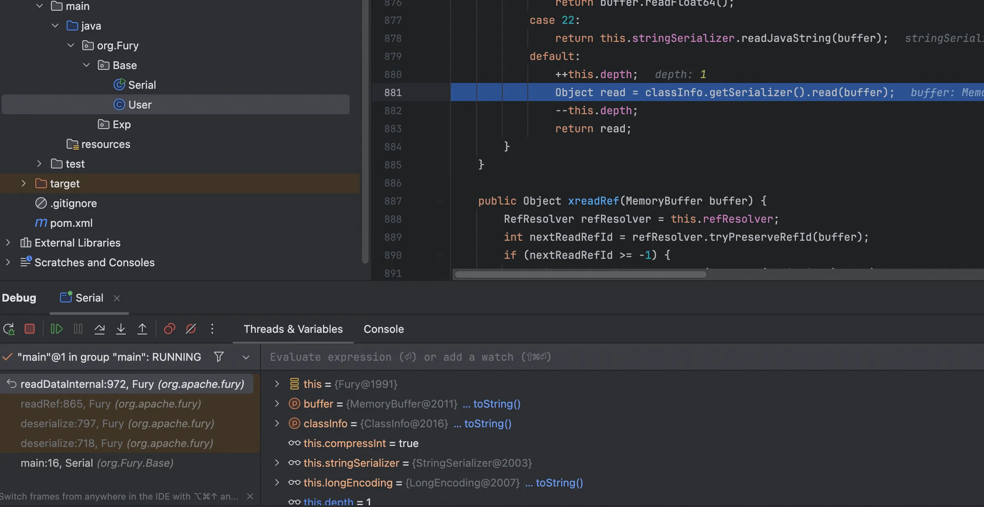984x507 pixels.
Task: Click the editor horizontal scrollbar
Action: (x=580, y=274)
